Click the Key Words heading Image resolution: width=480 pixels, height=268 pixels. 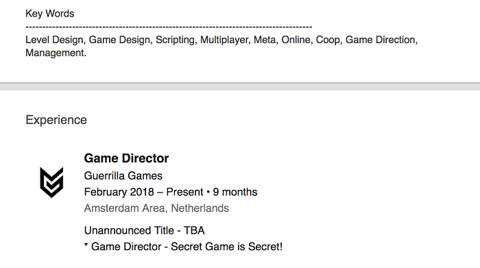pyautogui.click(x=50, y=14)
